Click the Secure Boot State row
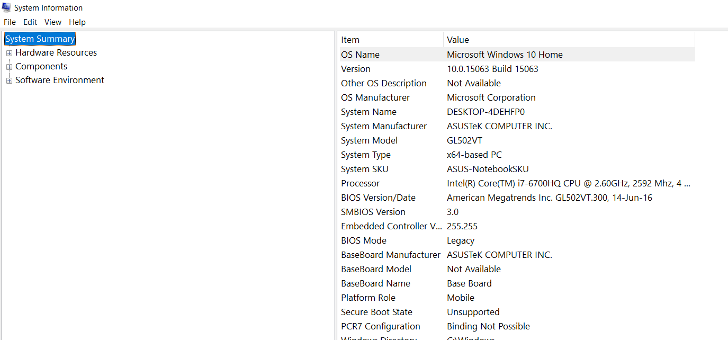Screen dimensions: 728x340 pyautogui.click(x=376, y=312)
